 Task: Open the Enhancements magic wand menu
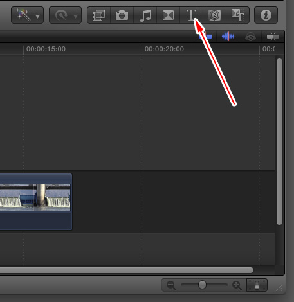coord(28,15)
